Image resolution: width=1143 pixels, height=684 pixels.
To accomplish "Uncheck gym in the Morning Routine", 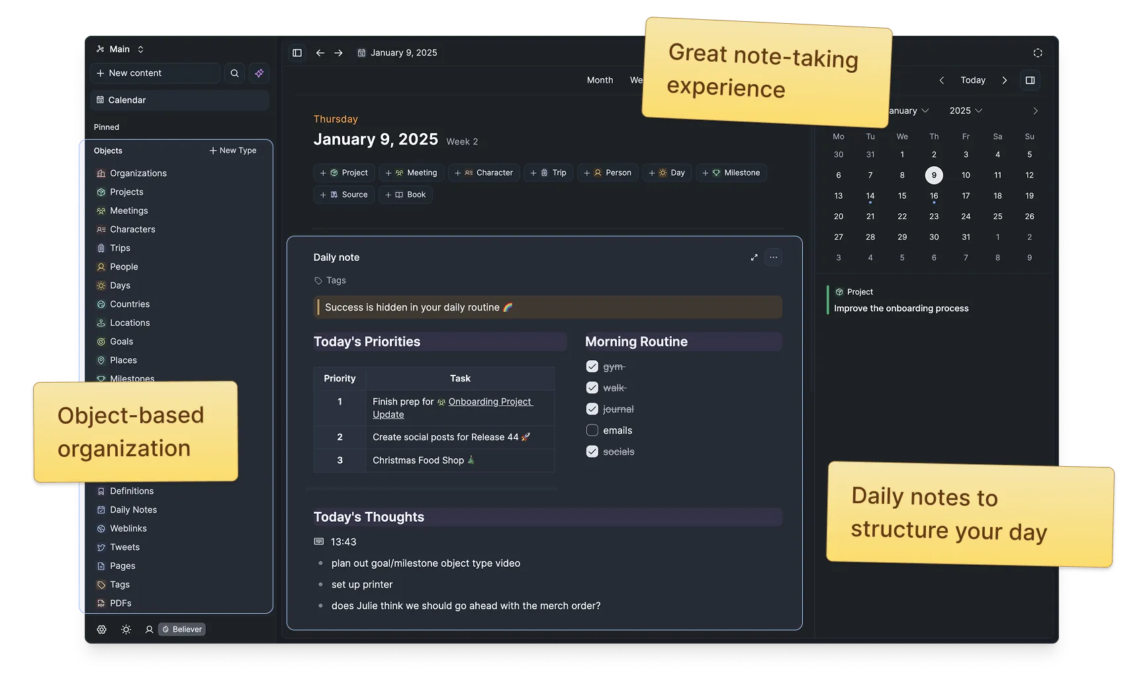I will coord(591,366).
